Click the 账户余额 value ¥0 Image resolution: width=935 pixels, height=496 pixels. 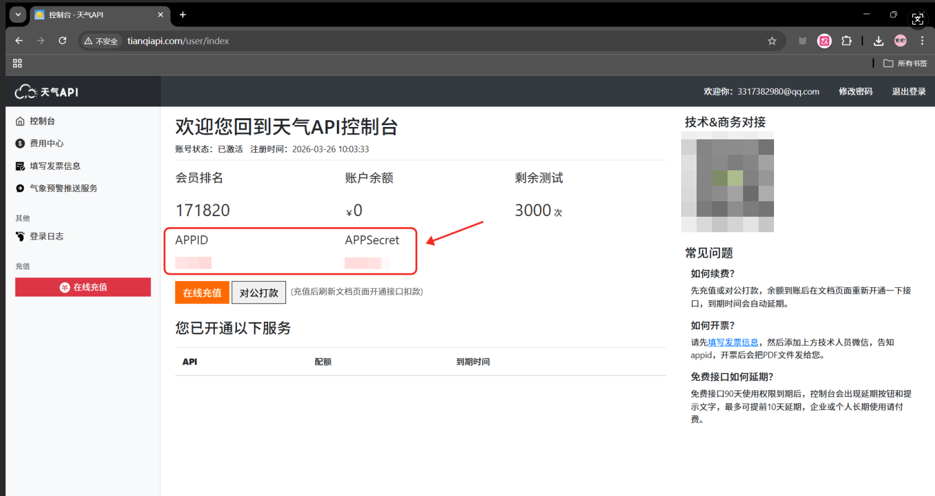pyautogui.click(x=354, y=211)
